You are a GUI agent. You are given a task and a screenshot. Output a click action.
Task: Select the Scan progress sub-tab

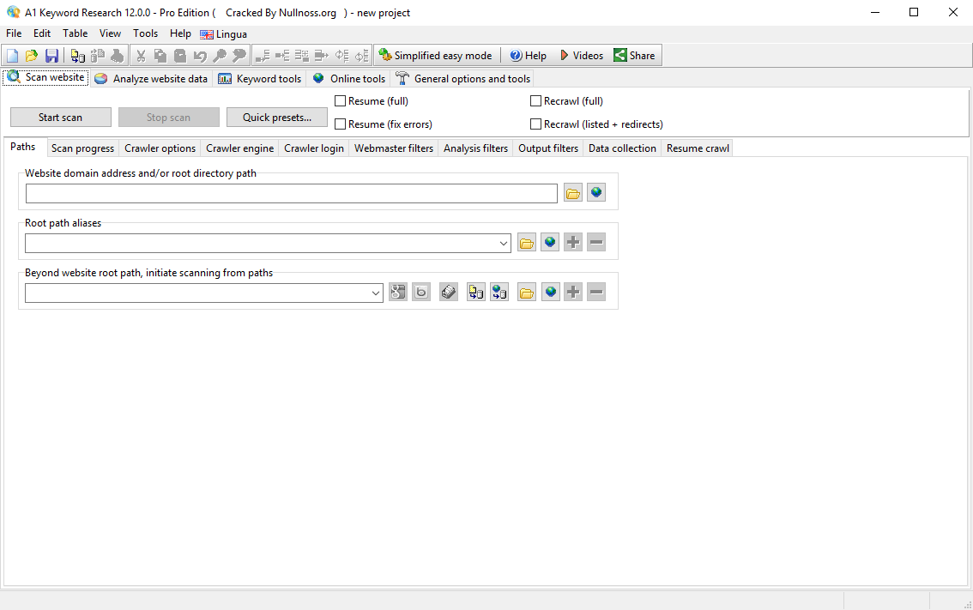[82, 148]
